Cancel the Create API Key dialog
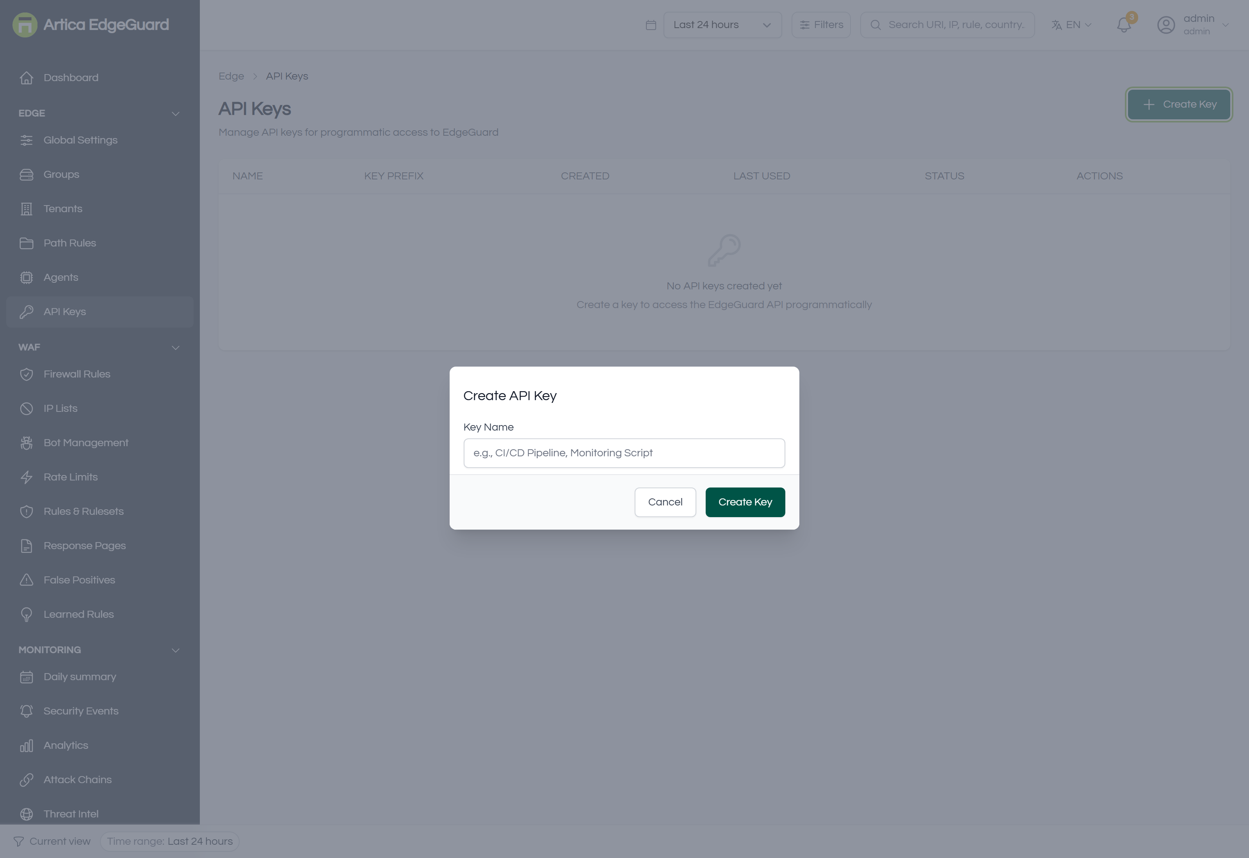This screenshot has width=1249, height=858. pyautogui.click(x=665, y=502)
